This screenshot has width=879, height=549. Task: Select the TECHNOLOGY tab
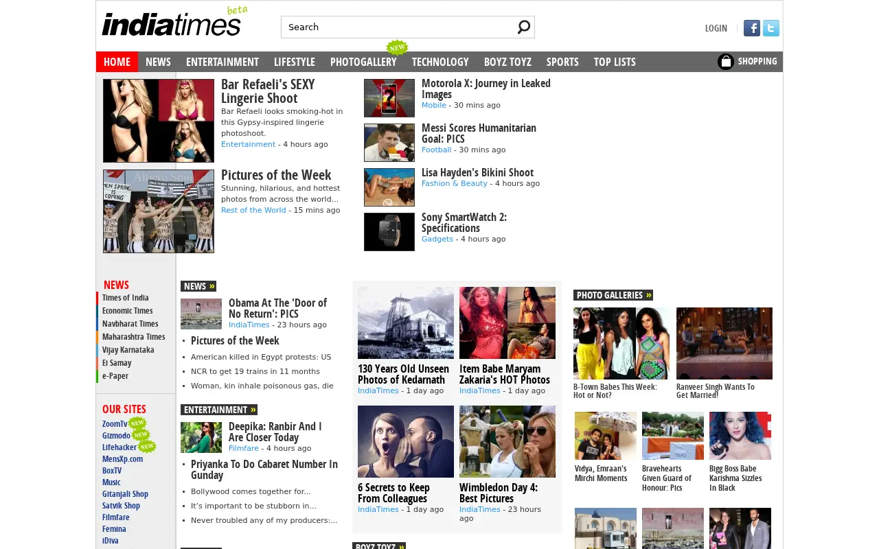point(440,62)
